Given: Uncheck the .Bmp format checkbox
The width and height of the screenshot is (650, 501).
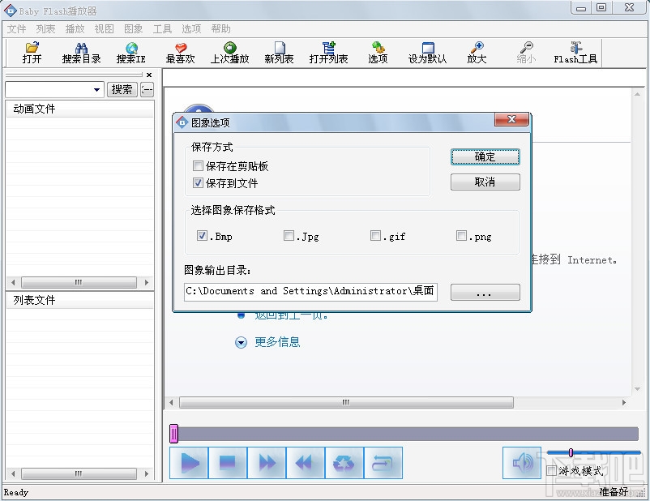Looking at the screenshot, I should pos(202,236).
